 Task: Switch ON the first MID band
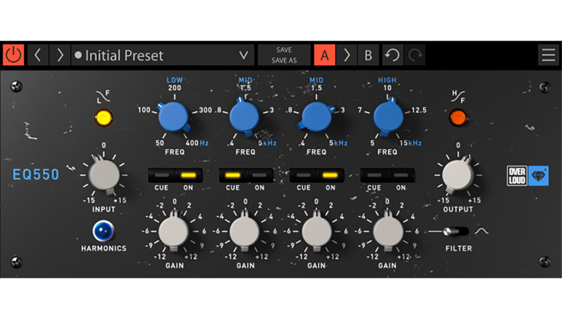tap(260, 175)
